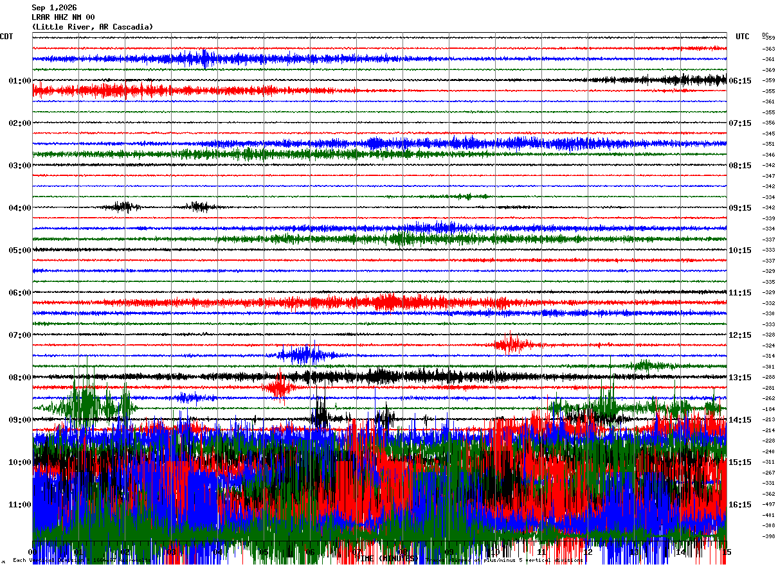Select the -497 DC offset value
This screenshot has height=569, width=778.
point(768,505)
